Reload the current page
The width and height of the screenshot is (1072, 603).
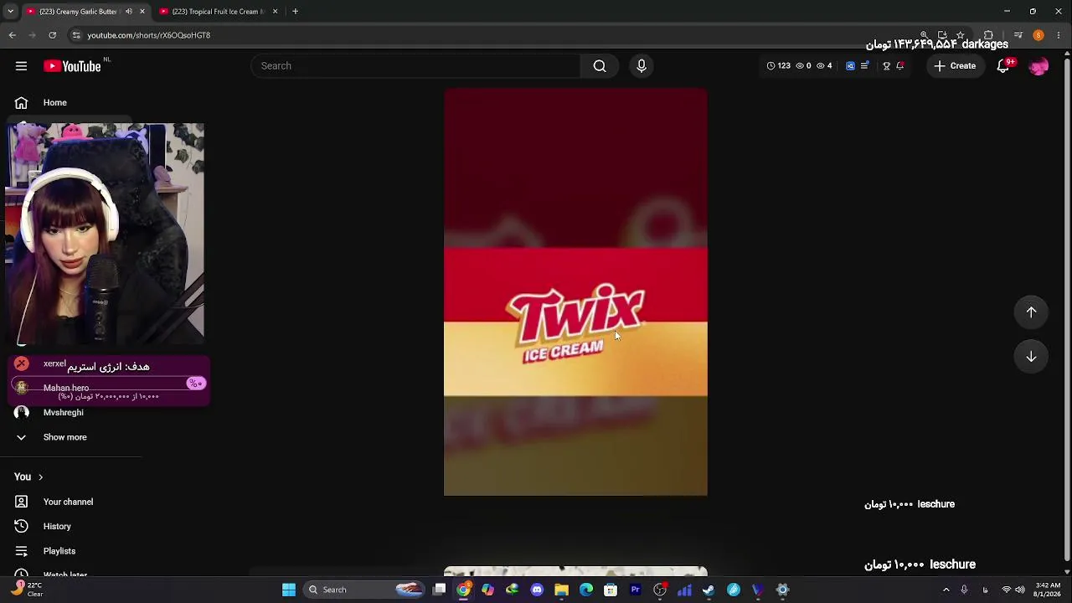[52, 35]
